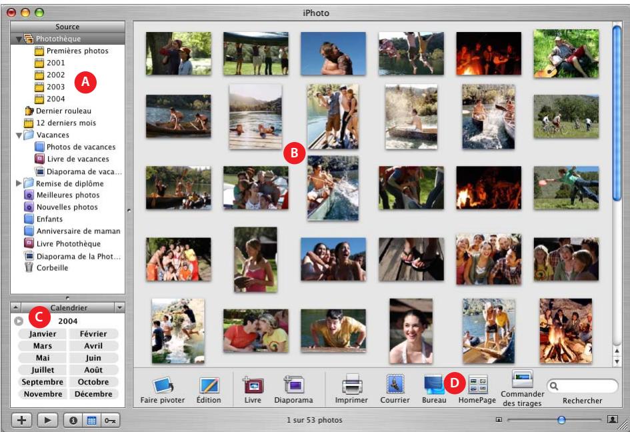Click small thumbnail size icon by slider

coord(499,420)
